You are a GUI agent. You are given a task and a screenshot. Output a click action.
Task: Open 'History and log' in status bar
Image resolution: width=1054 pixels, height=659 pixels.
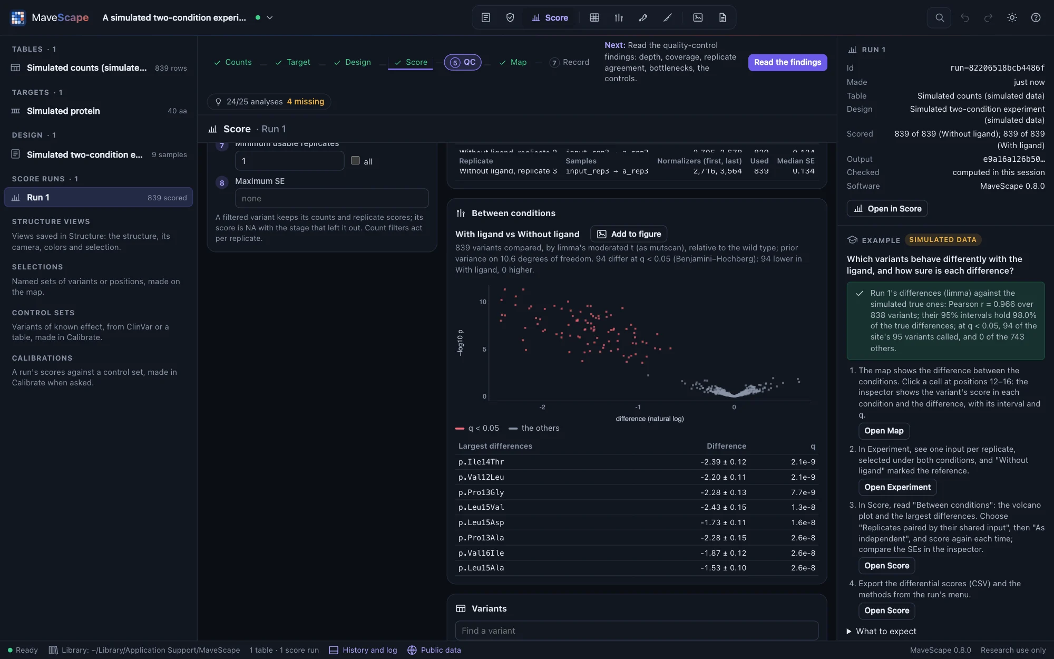pyautogui.click(x=363, y=650)
